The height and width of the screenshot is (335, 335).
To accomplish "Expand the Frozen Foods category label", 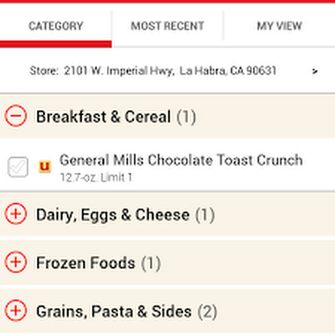I will tap(85, 263).
